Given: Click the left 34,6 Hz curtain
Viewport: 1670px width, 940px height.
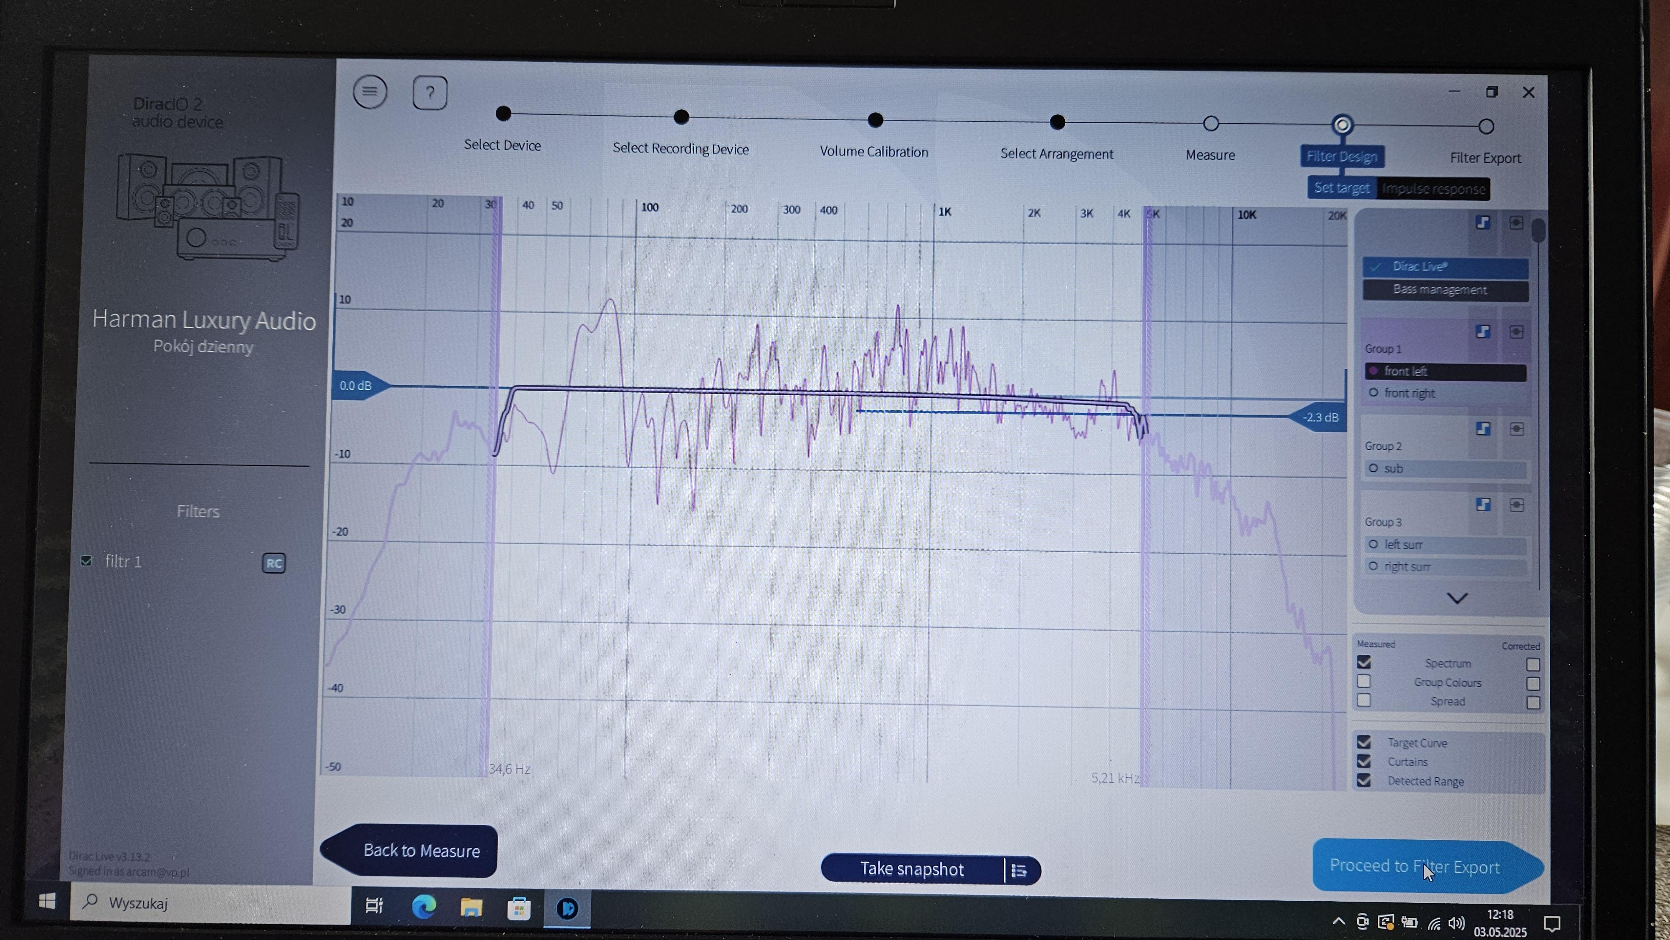Looking at the screenshot, I should click(492, 486).
